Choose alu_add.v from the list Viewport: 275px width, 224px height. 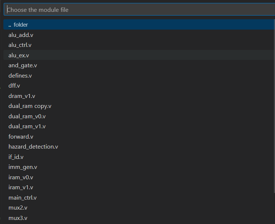point(139,35)
